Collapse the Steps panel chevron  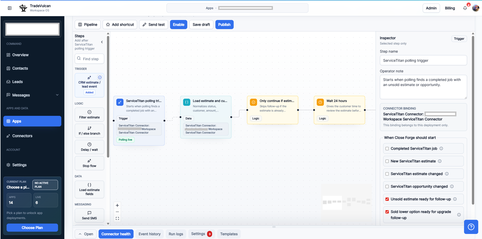pyautogui.click(x=102, y=42)
